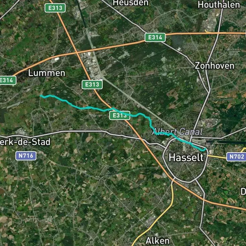Click the Hasselt city label
Screen dimensions: 246x246
click(186, 157)
